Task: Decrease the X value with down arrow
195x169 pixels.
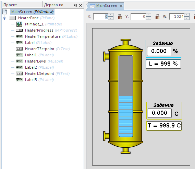Action: coord(111,18)
